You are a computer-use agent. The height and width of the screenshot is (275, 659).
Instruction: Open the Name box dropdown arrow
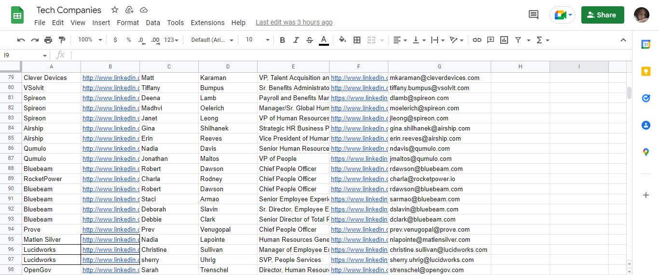click(x=45, y=55)
